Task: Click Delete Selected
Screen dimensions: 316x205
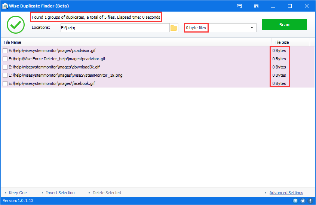Action: click(x=107, y=193)
